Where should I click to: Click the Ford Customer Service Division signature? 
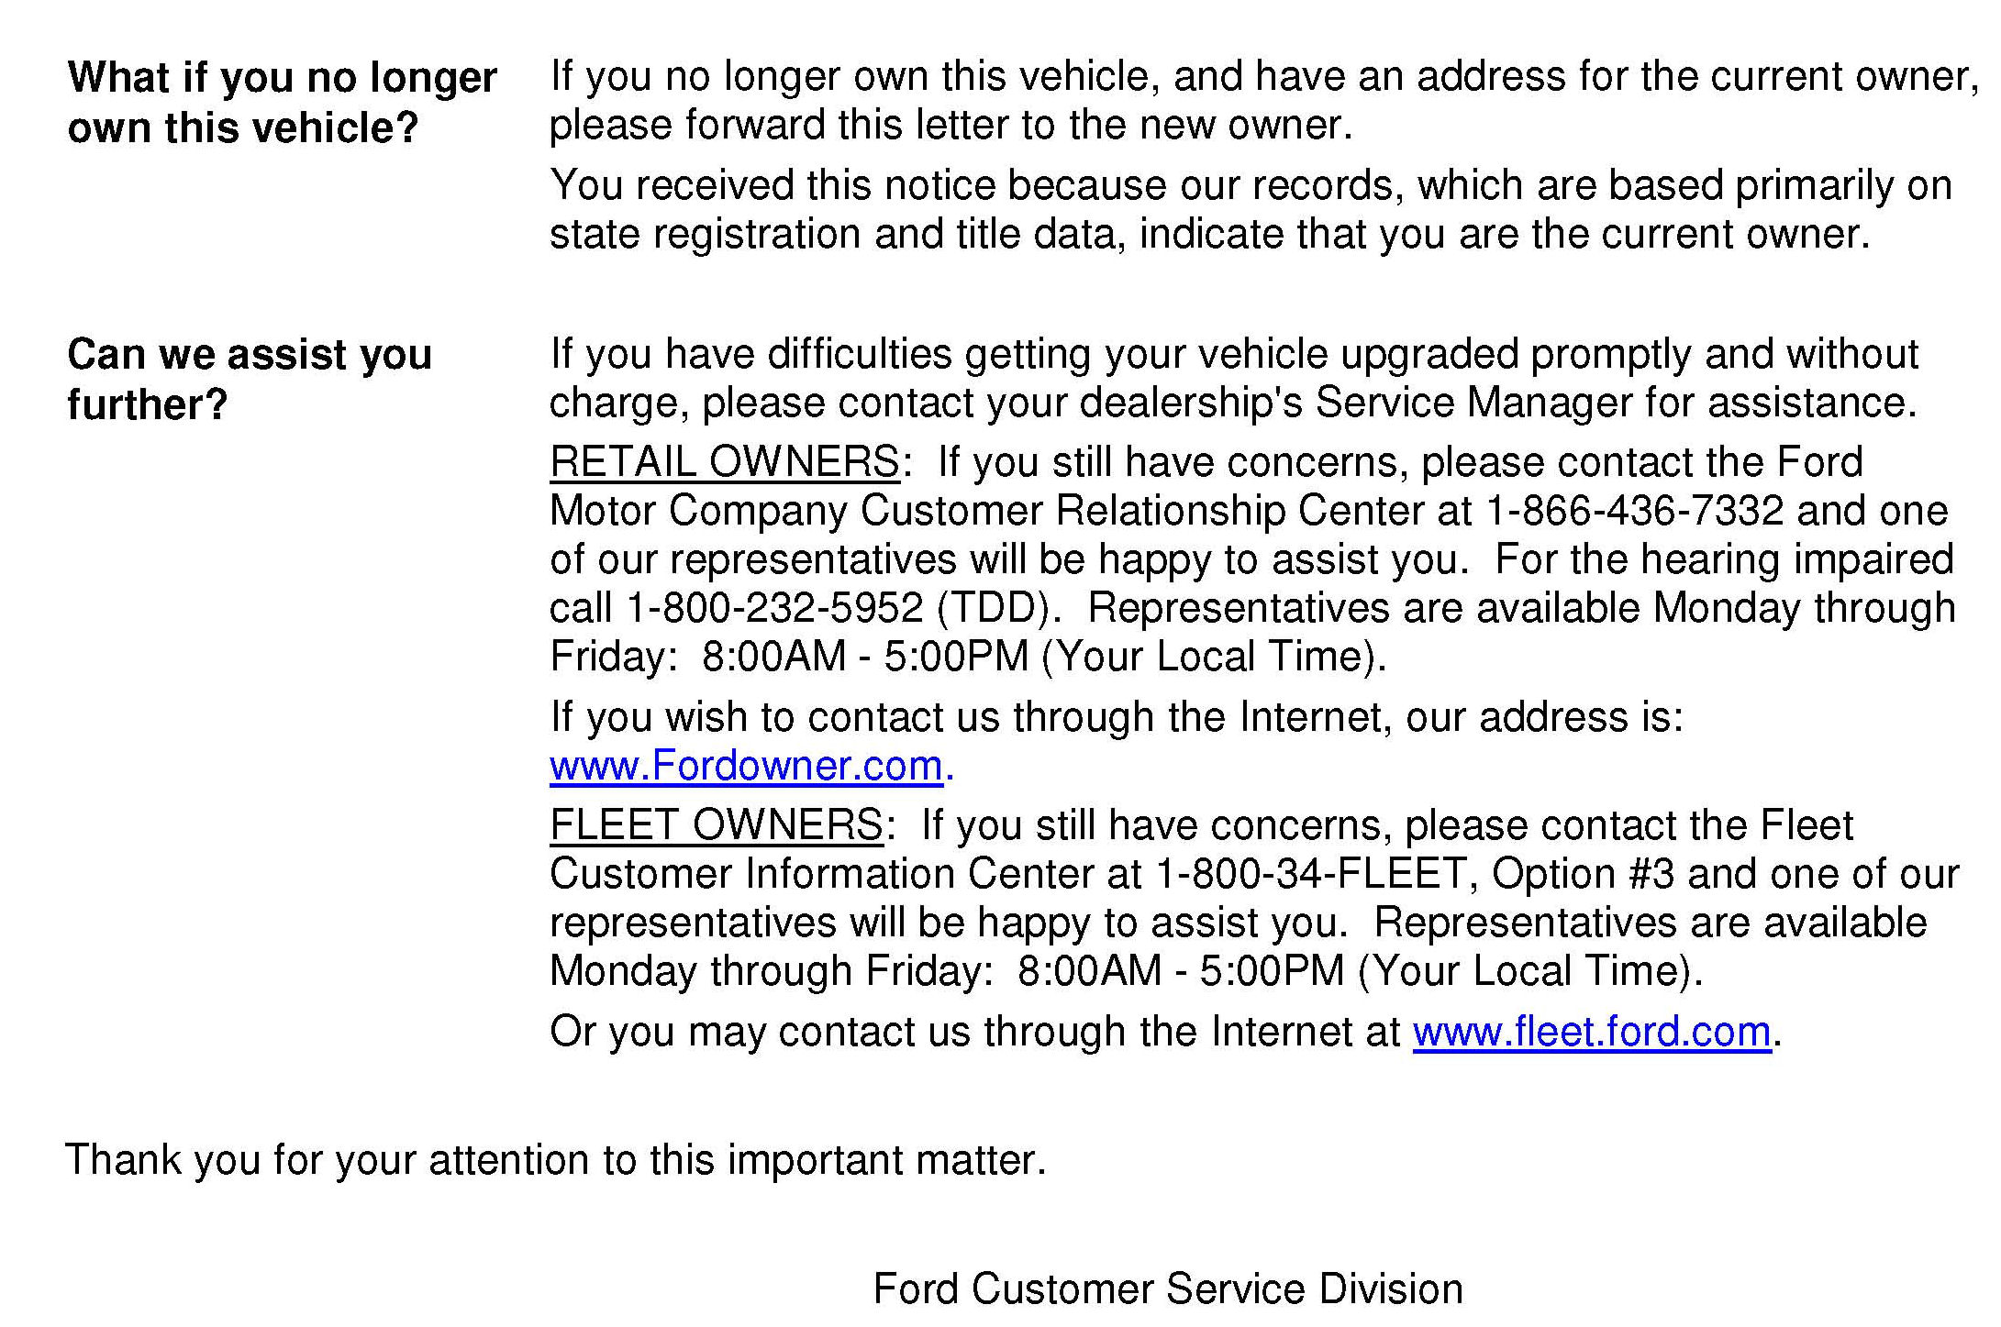[1167, 1288]
